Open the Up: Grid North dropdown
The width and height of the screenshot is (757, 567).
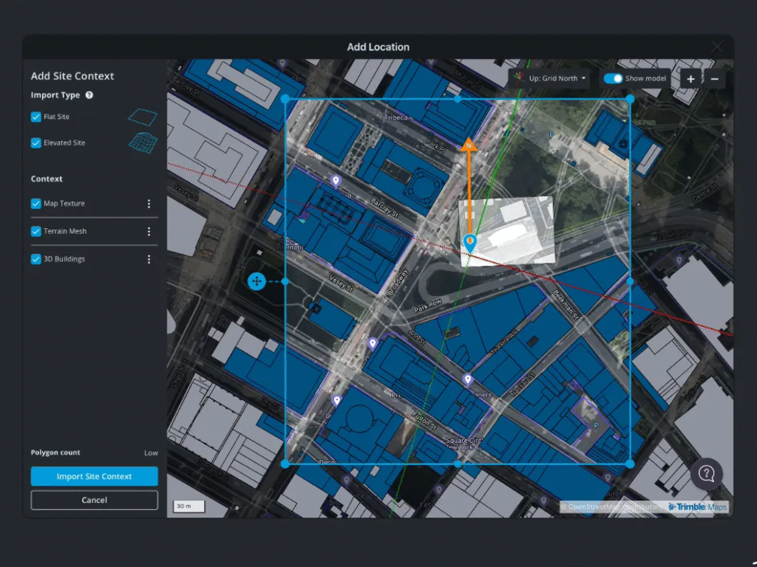tap(549, 78)
